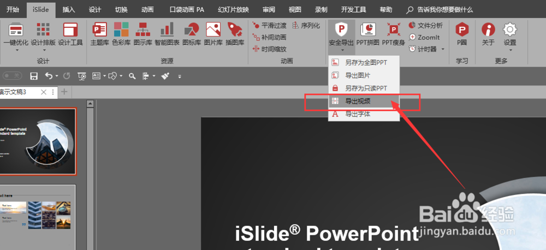The width and height of the screenshot is (546, 250).
Task: Open the 图示库 diagram library
Action: tap(143, 34)
